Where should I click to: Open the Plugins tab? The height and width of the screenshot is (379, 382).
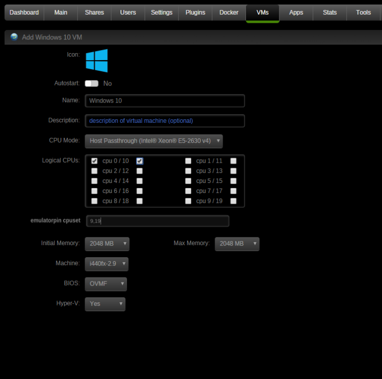tap(195, 13)
